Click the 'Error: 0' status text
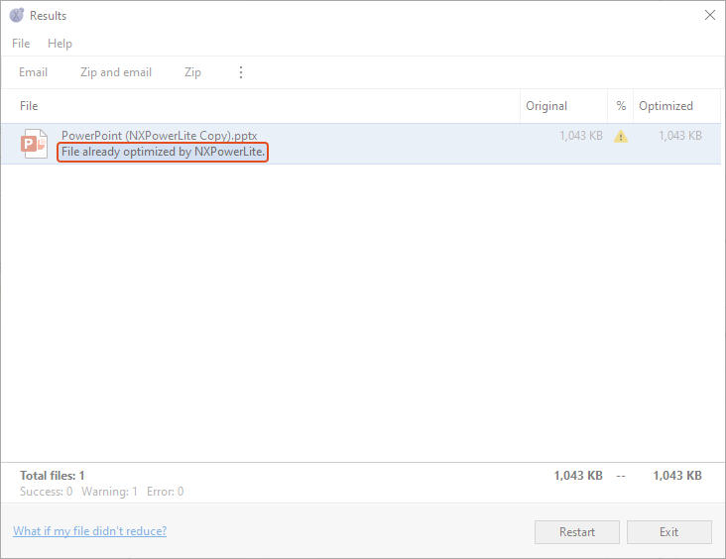The image size is (726, 559). tap(166, 492)
